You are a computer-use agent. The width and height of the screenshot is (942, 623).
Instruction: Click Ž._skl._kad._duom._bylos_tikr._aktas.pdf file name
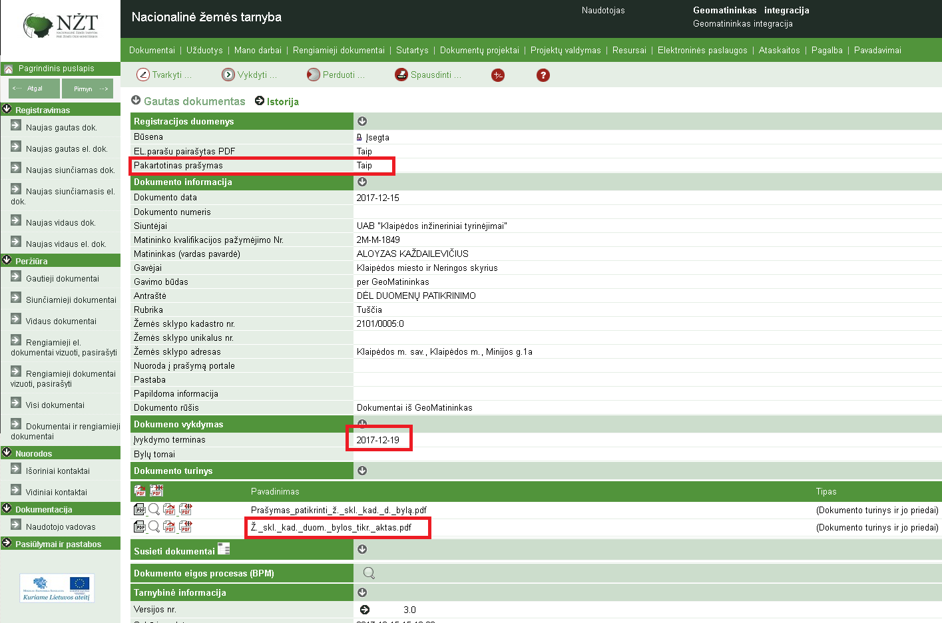[331, 527]
